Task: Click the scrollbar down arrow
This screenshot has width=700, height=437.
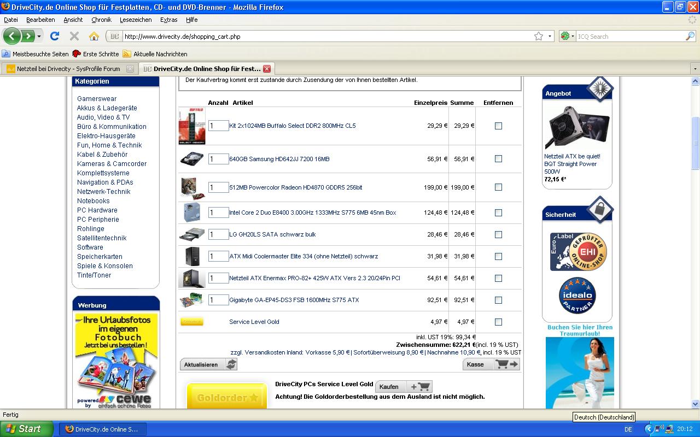Action: [x=696, y=404]
